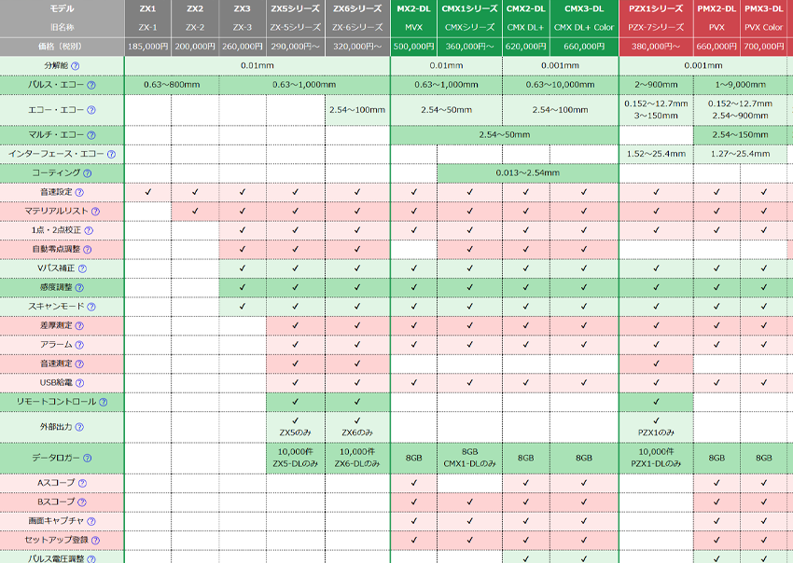Viewport: 793px width, 563px height.
Task: Open the Bスコープ help icon
Action: click(x=82, y=502)
